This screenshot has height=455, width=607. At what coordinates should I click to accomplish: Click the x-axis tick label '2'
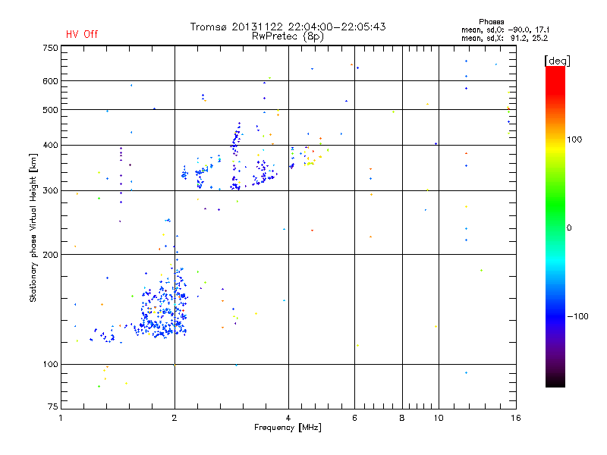click(175, 418)
